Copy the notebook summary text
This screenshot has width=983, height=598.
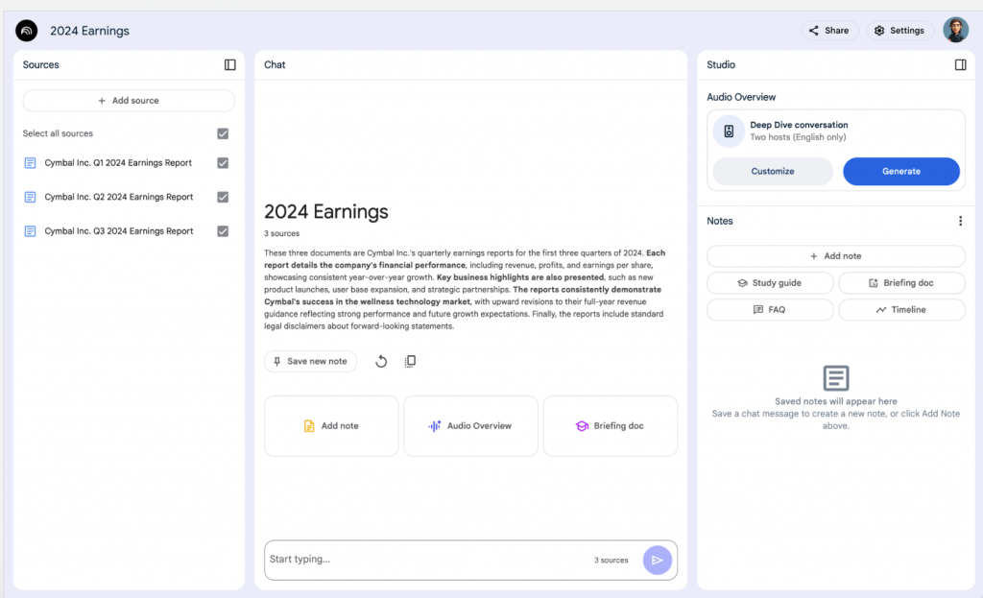click(411, 360)
